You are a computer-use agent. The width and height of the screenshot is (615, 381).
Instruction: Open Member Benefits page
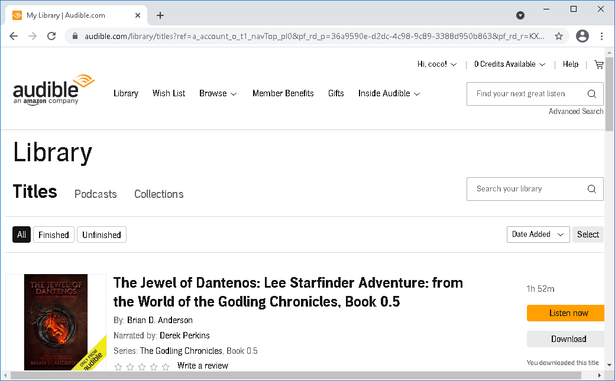tap(283, 93)
